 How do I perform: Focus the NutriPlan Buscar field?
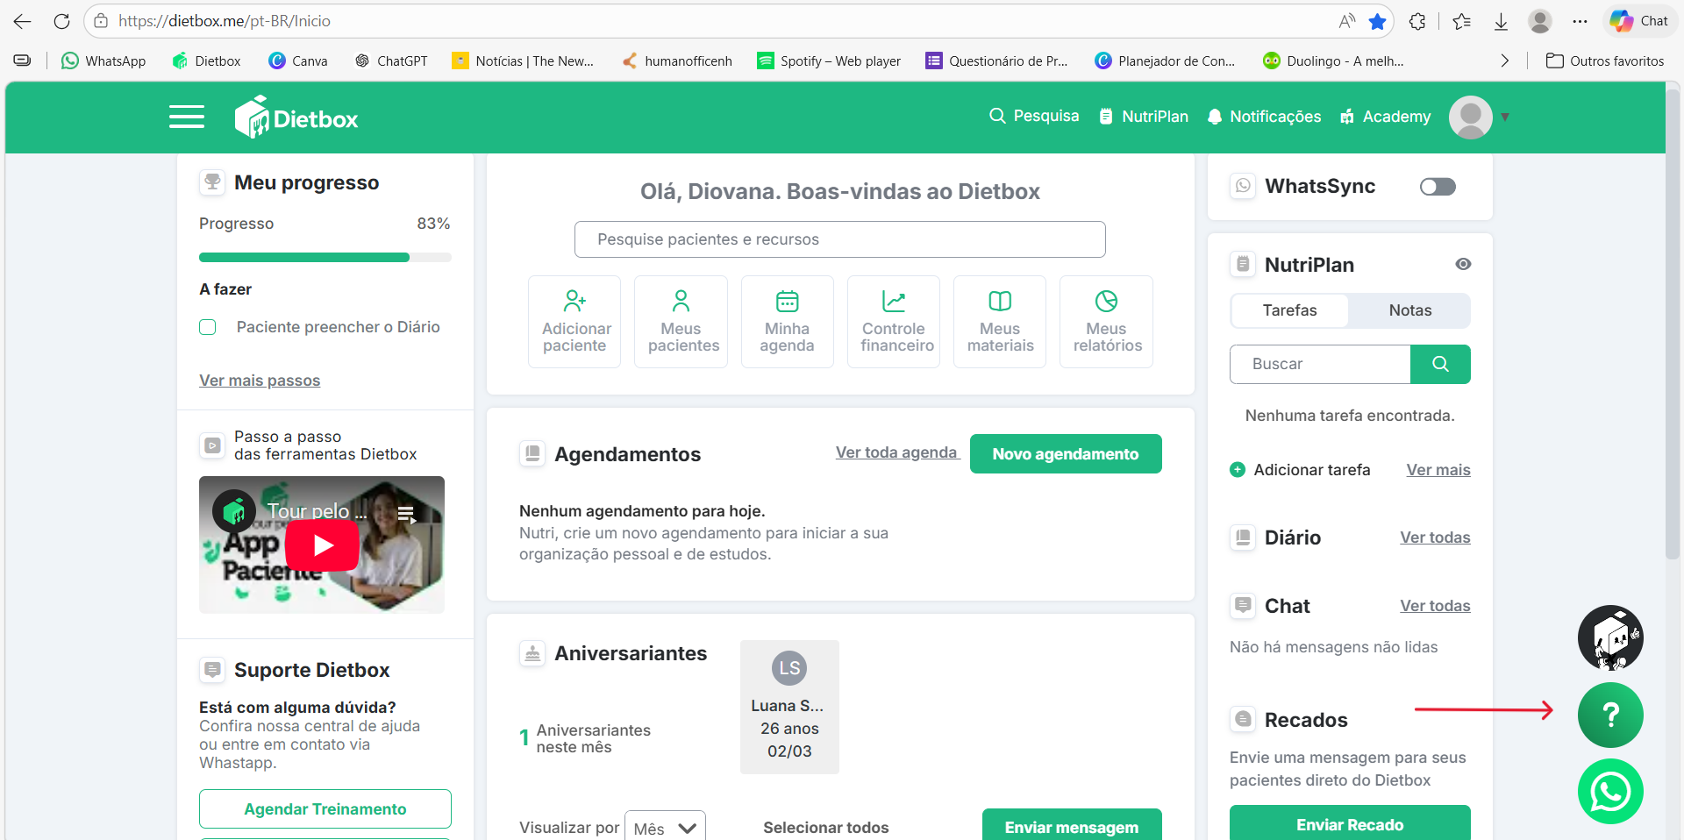pos(1320,364)
